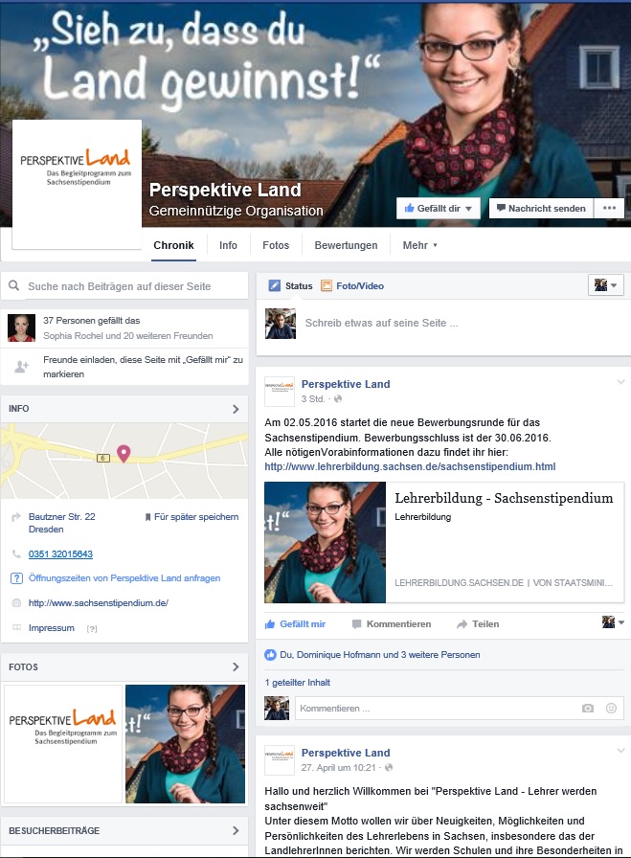Image resolution: width=631 pixels, height=858 pixels.
Task: Click the phone icon beside 0351 32015643
Action: point(16,553)
